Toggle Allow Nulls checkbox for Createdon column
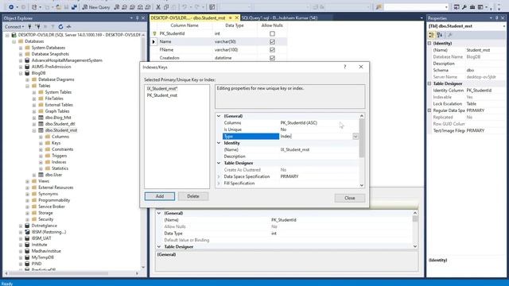Screen dimensions: 509x286 [272, 58]
